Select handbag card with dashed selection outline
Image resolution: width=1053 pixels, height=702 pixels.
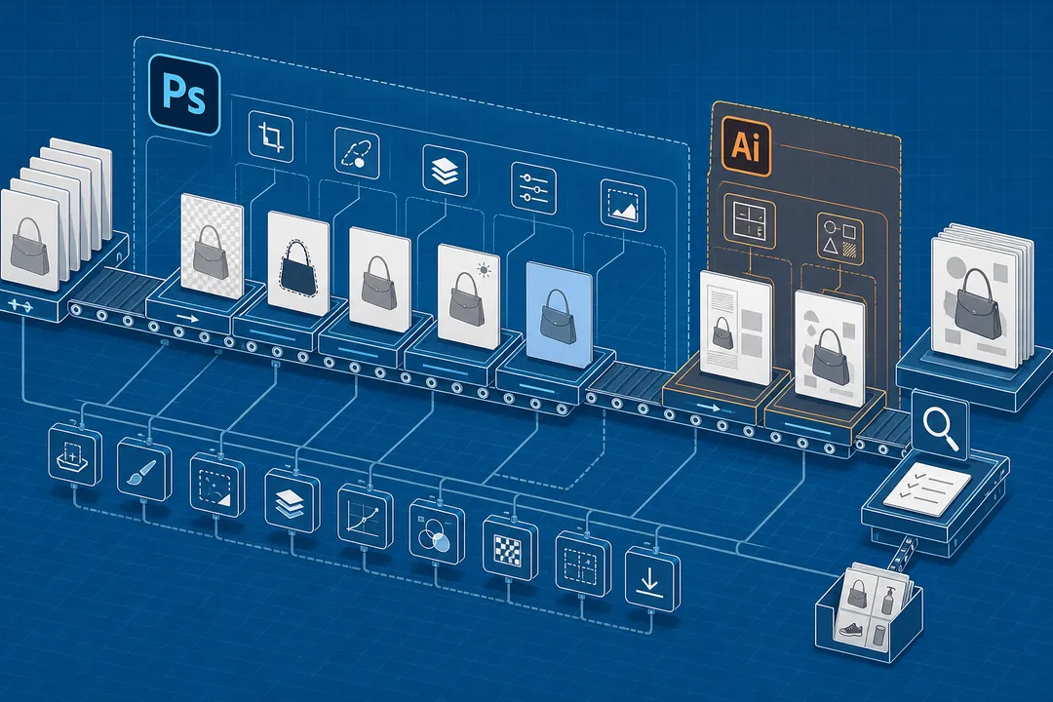click(298, 263)
